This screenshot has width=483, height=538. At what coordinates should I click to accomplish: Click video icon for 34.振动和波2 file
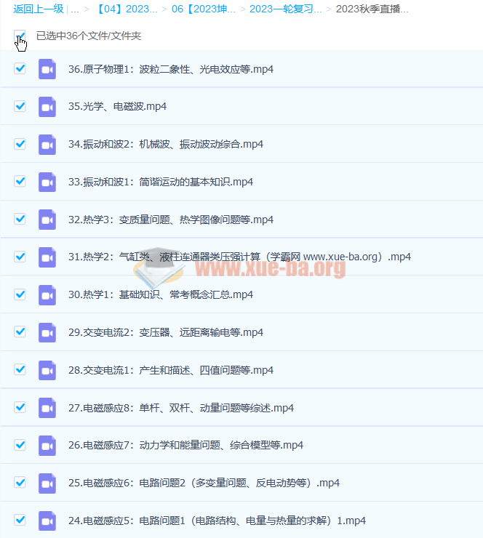tap(47, 144)
